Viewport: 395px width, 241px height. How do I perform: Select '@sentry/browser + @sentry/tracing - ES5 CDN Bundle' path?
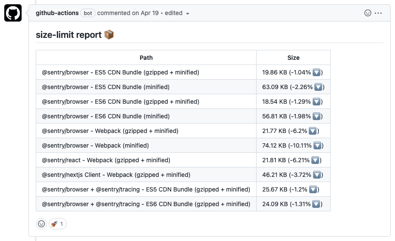click(x=146, y=189)
